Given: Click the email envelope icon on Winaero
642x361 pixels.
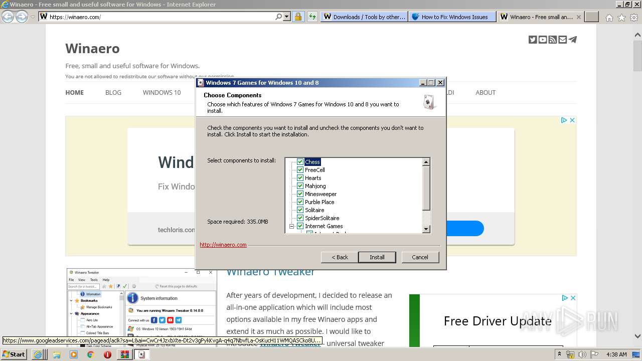Looking at the screenshot, I should [563, 40].
